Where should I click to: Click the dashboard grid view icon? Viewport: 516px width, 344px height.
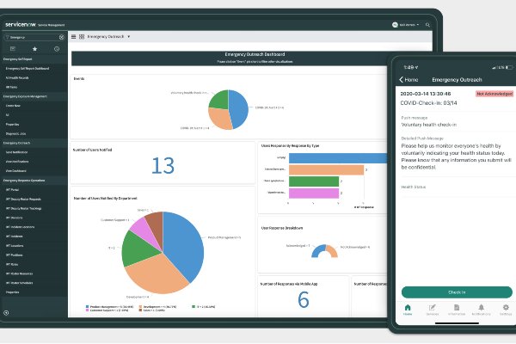82,37
